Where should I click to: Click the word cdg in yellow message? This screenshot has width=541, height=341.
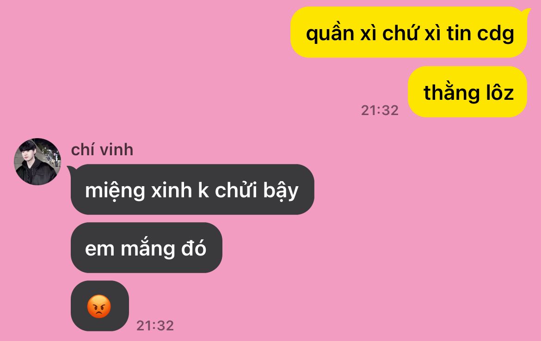(496, 34)
